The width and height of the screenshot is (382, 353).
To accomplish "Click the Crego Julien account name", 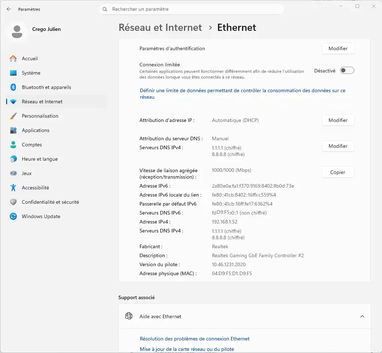I will tap(46, 29).
